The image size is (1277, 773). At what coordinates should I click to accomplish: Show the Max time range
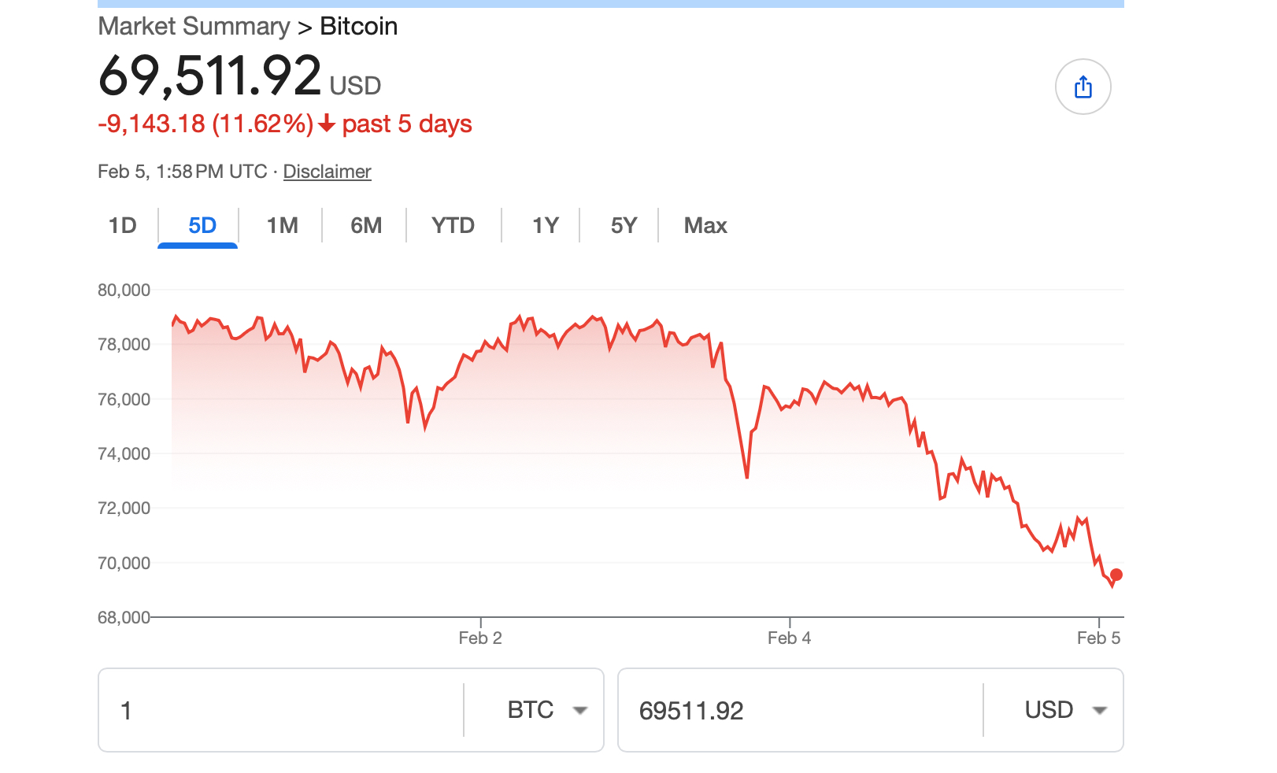(x=705, y=226)
